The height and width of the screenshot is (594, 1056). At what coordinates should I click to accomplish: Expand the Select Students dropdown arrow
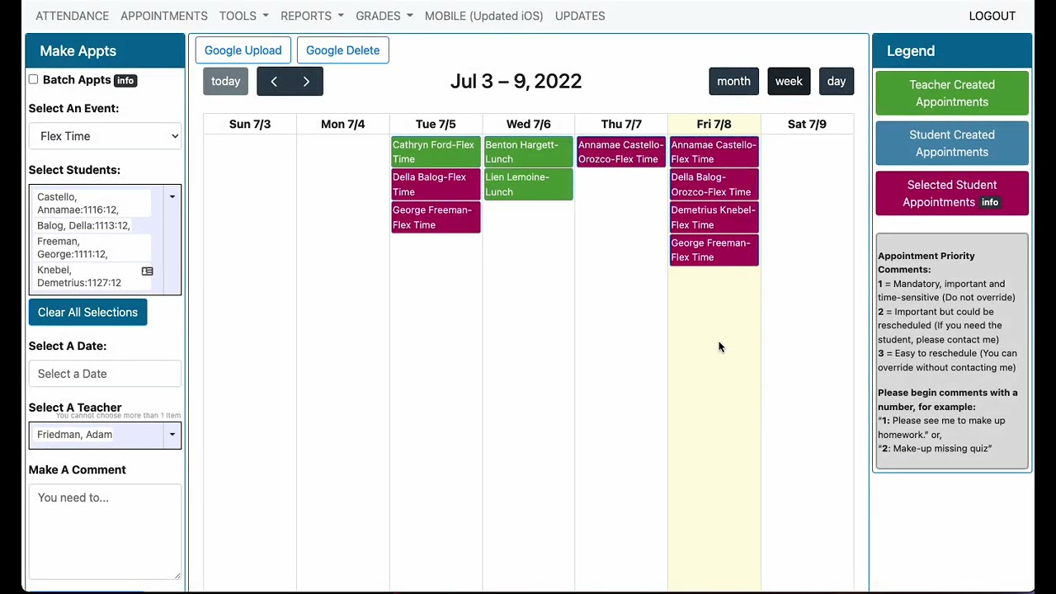(172, 197)
